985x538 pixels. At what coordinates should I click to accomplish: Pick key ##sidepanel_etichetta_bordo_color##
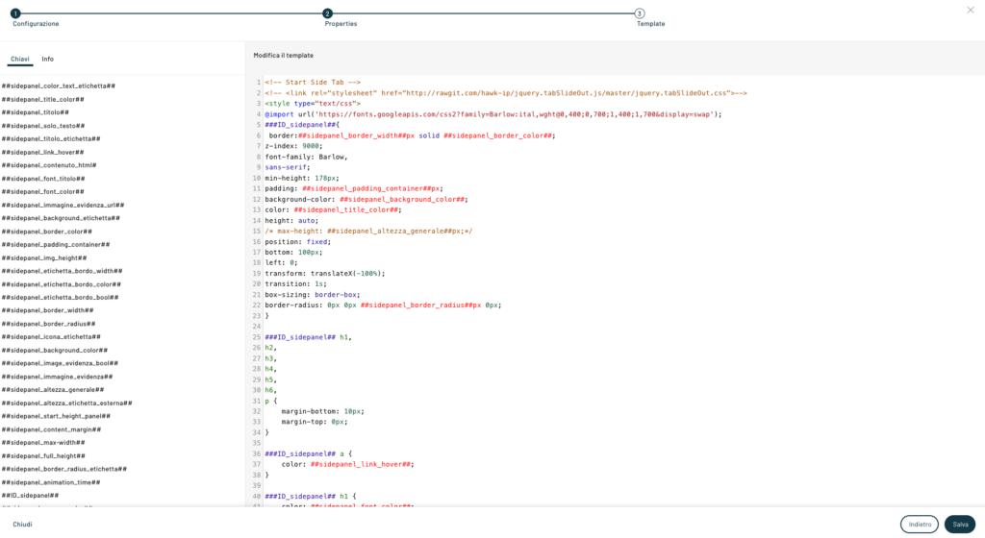tap(61, 284)
